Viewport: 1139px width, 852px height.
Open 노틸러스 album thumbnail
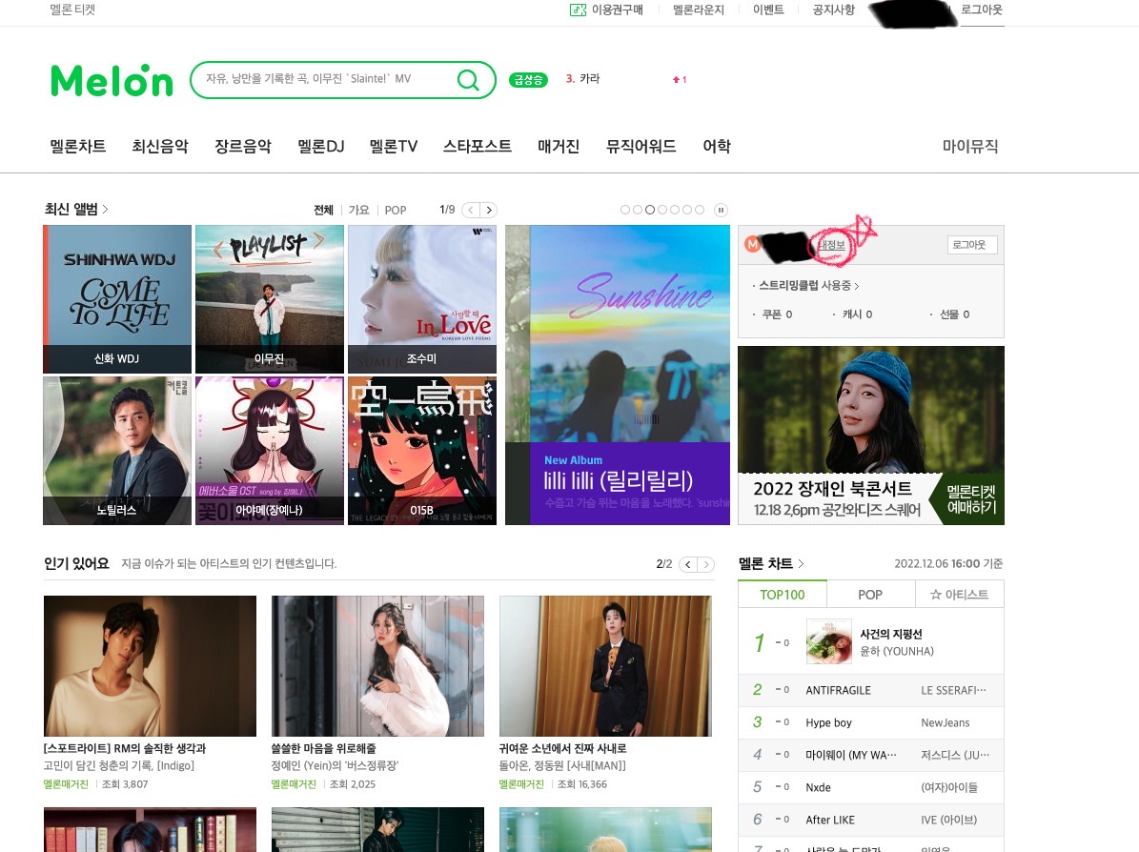[x=117, y=451]
